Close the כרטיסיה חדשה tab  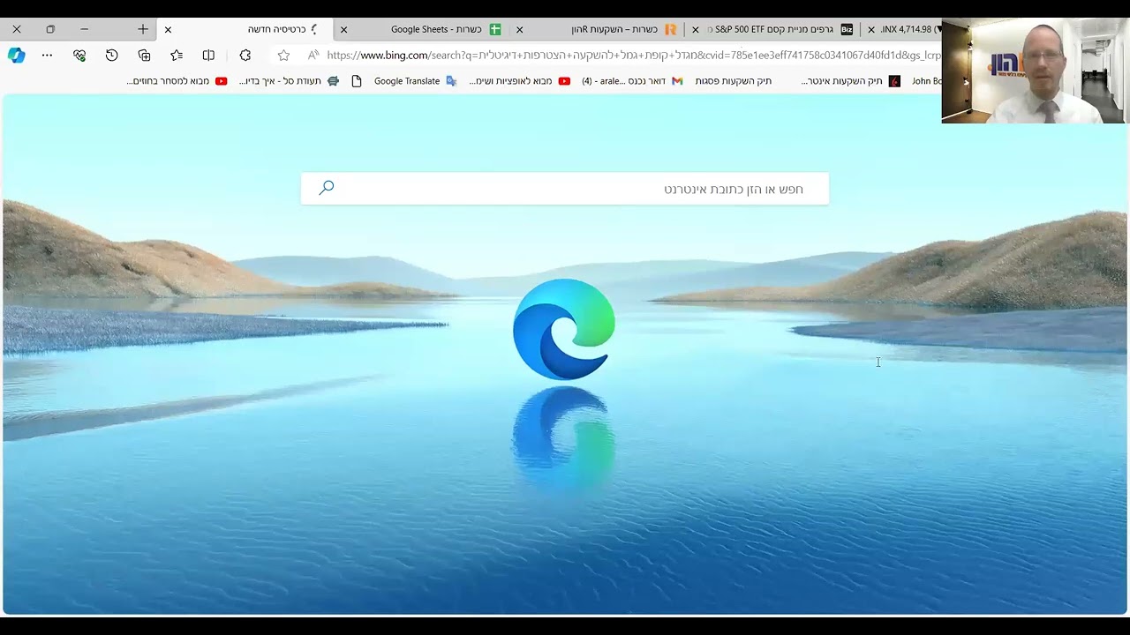(x=168, y=29)
